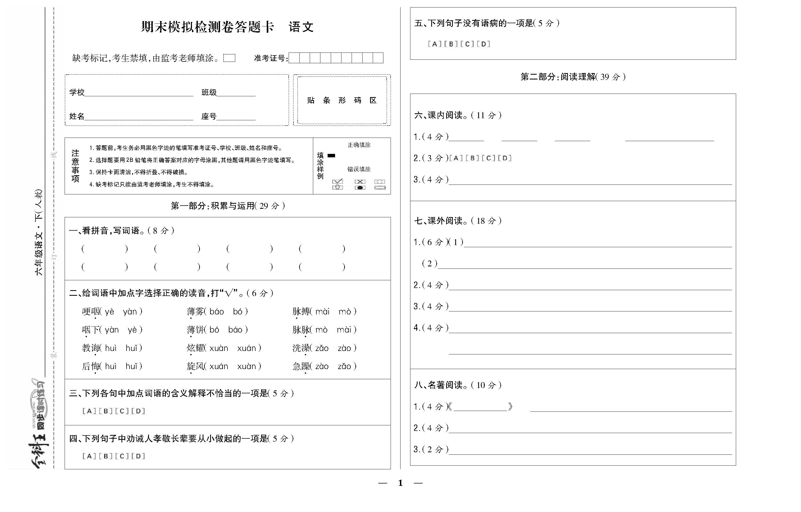Click the X-mark incorrect-fill example box
The height and width of the screenshot is (512, 801).
click(x=360, y=182)
